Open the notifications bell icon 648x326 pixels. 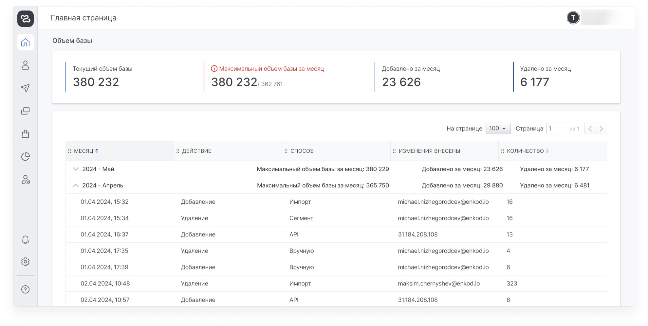pos(26,240)
